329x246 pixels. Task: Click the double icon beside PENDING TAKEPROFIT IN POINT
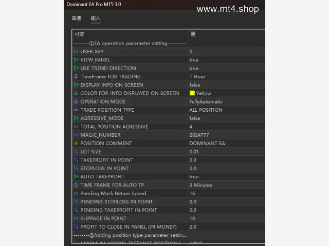(76, 210)
